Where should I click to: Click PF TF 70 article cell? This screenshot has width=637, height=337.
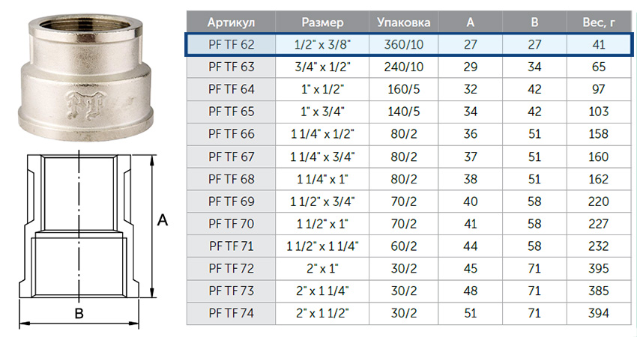tap(231, 224)
